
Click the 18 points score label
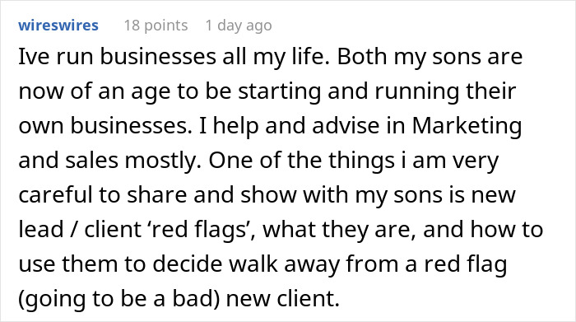156,26
